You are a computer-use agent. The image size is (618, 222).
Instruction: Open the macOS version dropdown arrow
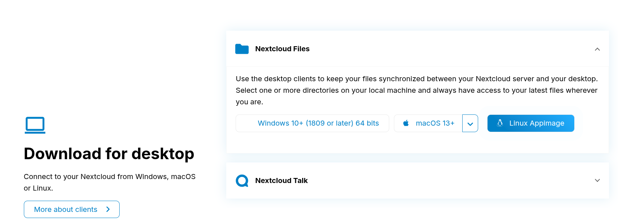(x=470, y=123)
